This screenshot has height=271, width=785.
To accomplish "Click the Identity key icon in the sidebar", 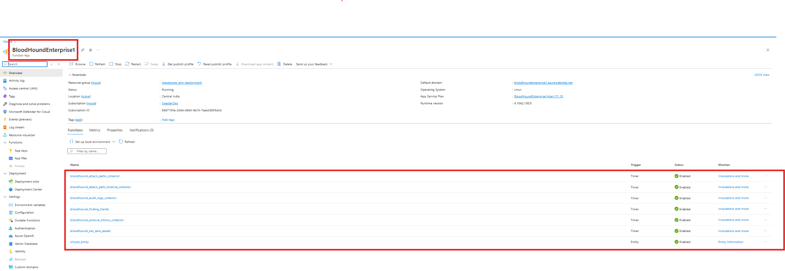I will pos(11,252).
